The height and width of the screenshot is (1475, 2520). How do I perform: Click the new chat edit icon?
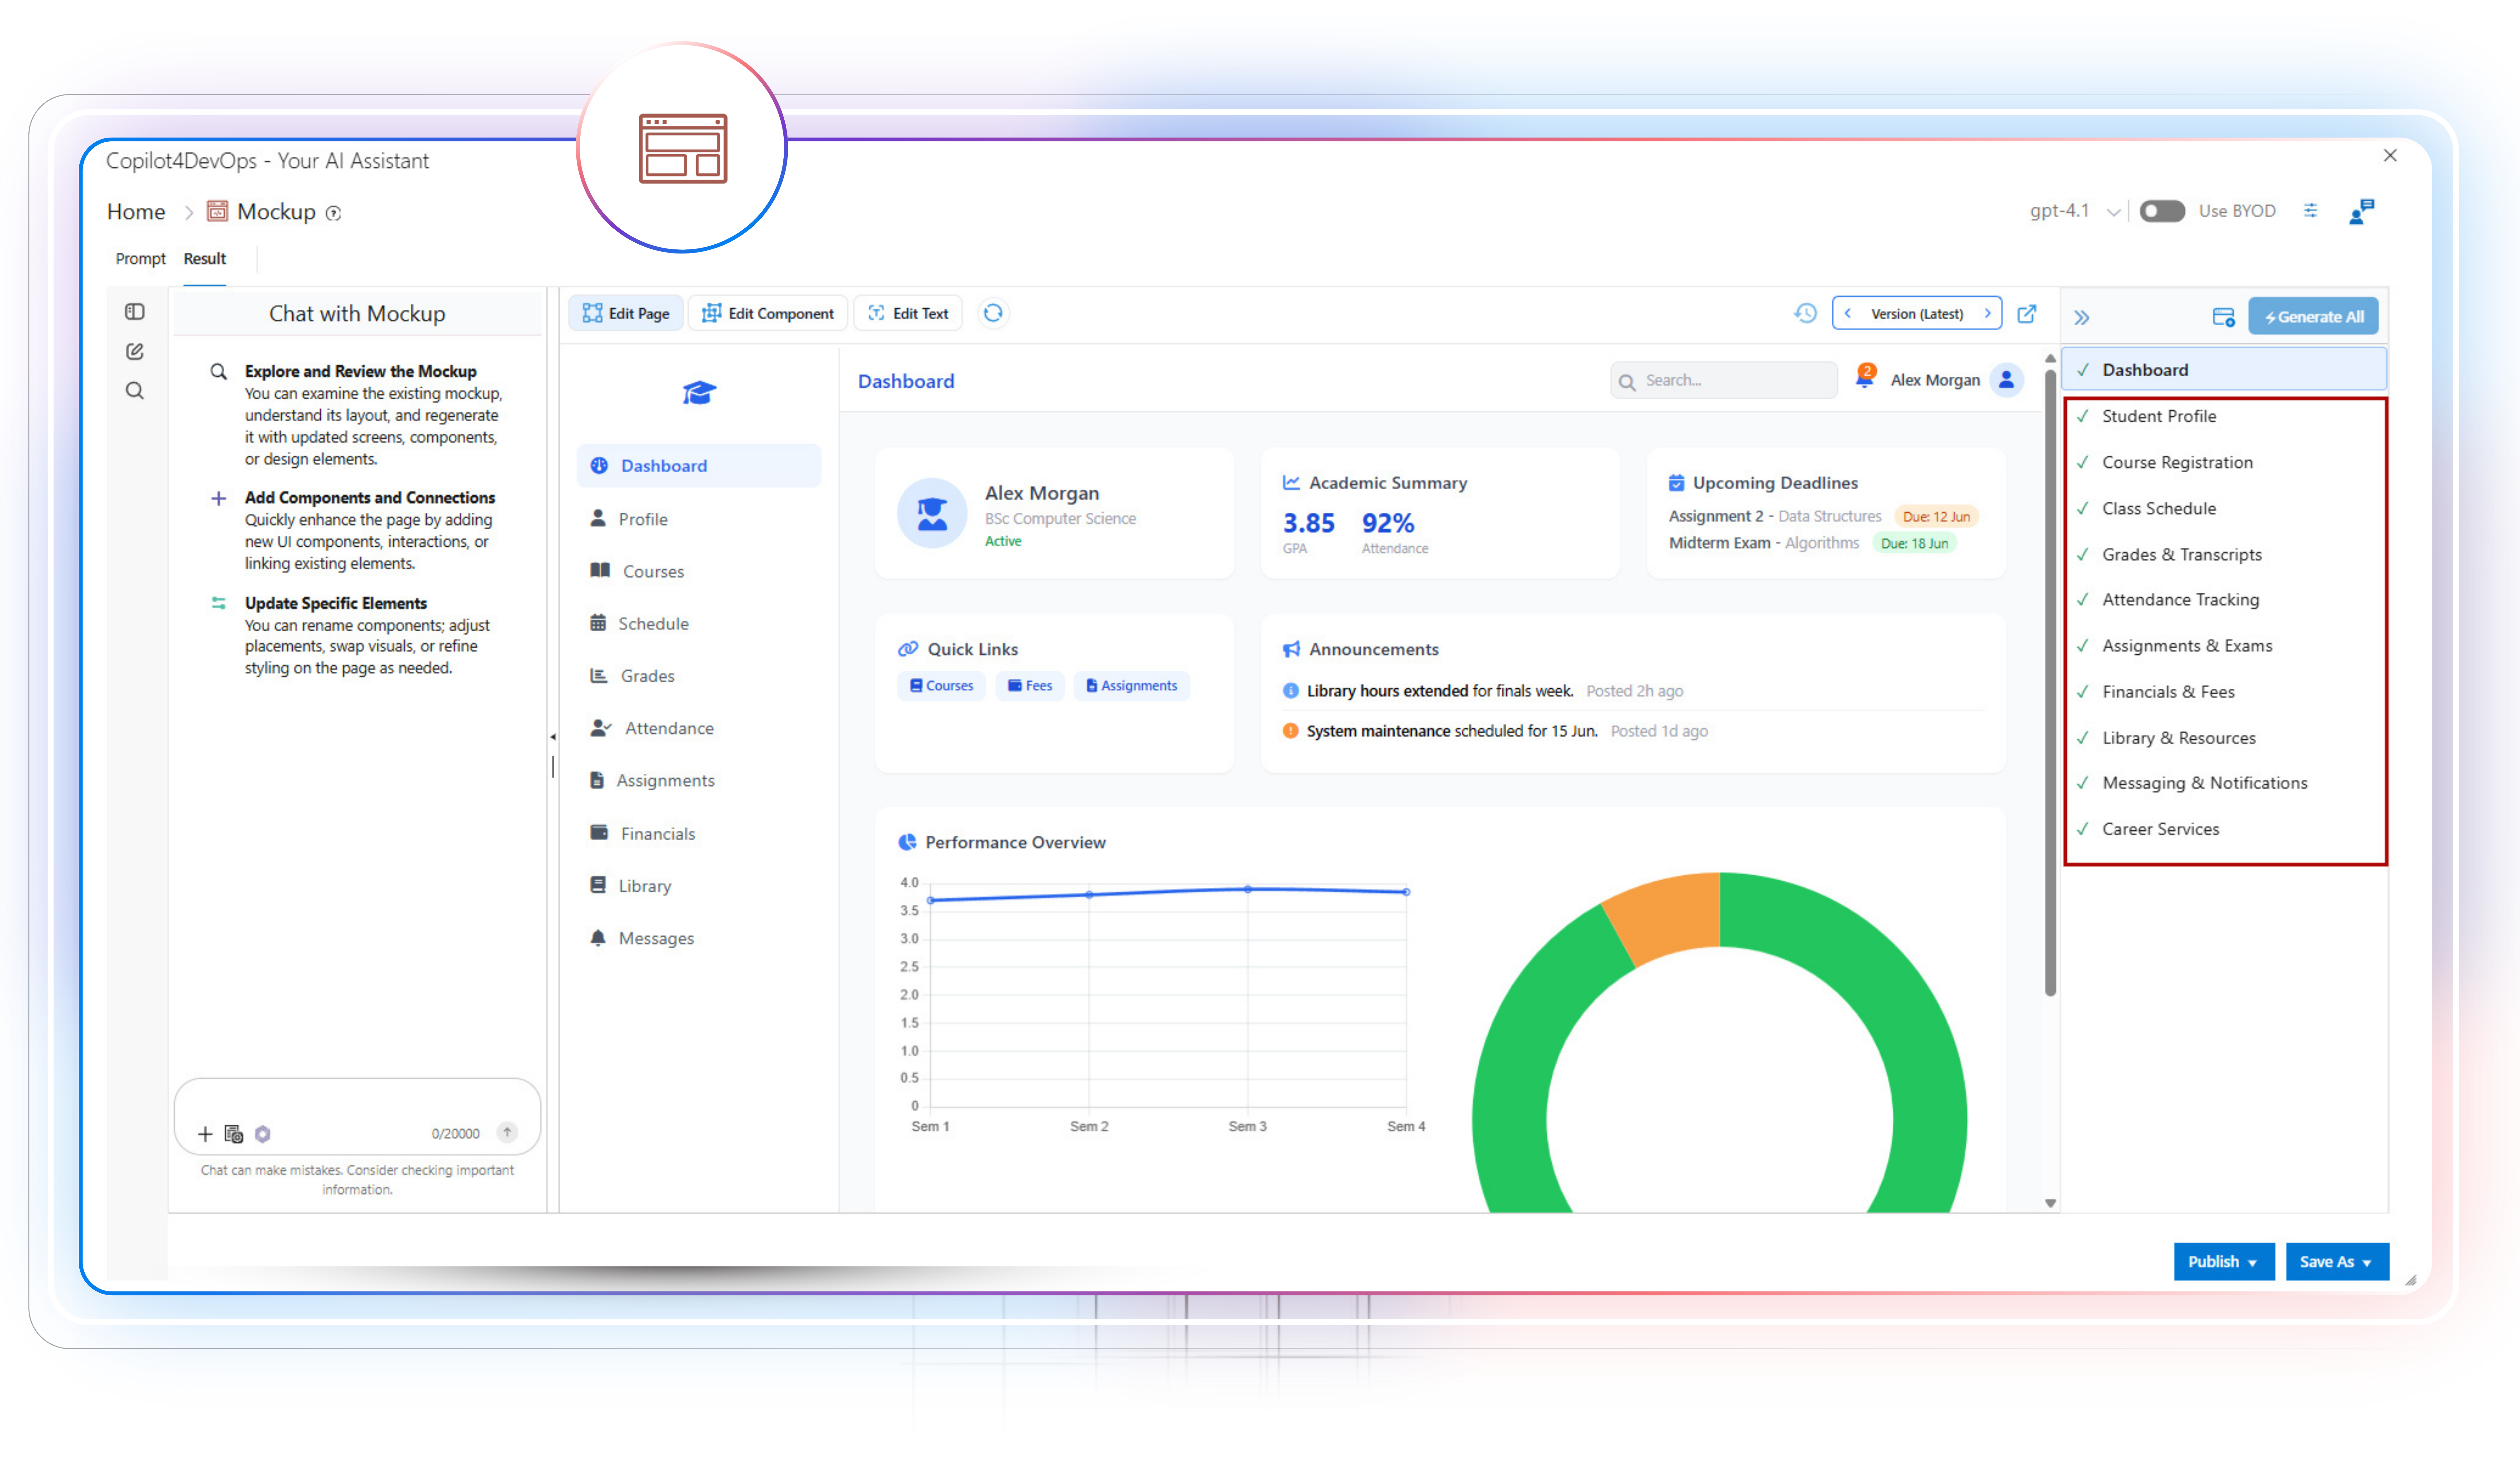135,351
